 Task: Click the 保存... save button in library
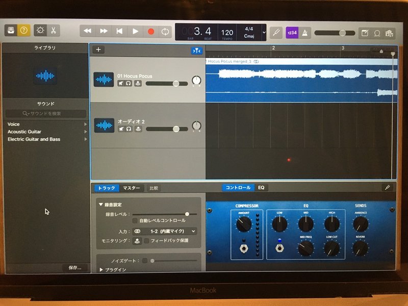click(x=75, y=267)
